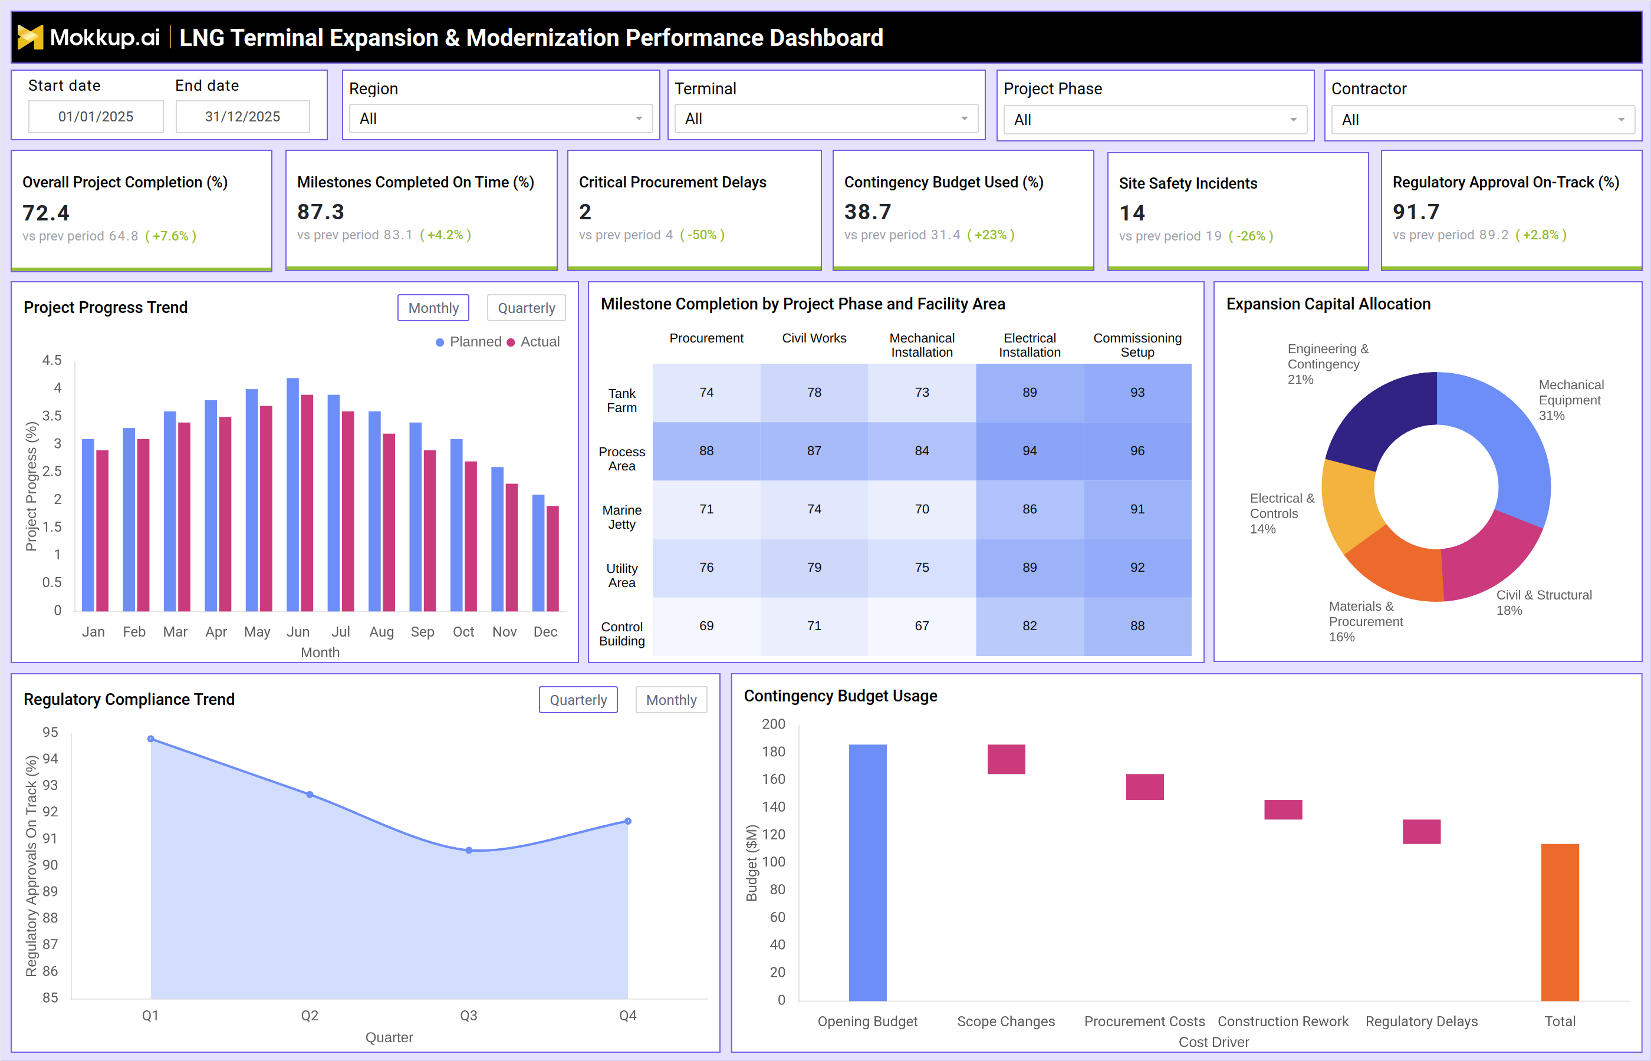Open the End date field
The width and height of the screenshot is (1651, 1061).
pos(242,117)
